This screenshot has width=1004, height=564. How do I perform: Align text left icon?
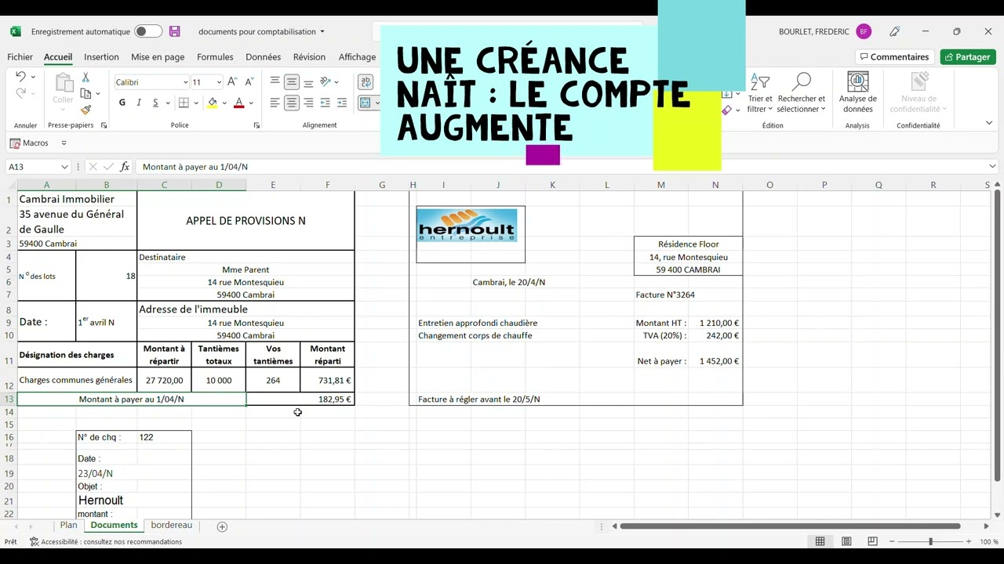[275, 103]
